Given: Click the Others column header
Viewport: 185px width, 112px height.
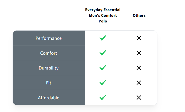Looking at the screenshot, I should 139,15.
